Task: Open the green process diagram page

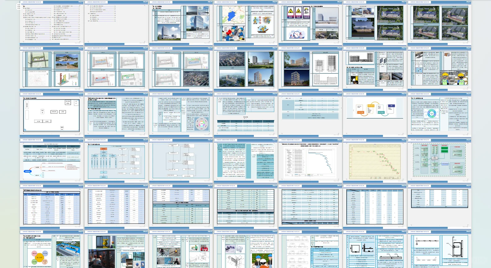Action: pos(439,161)
